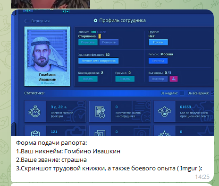Click Выдать under Благодарности

click(88, 79)
